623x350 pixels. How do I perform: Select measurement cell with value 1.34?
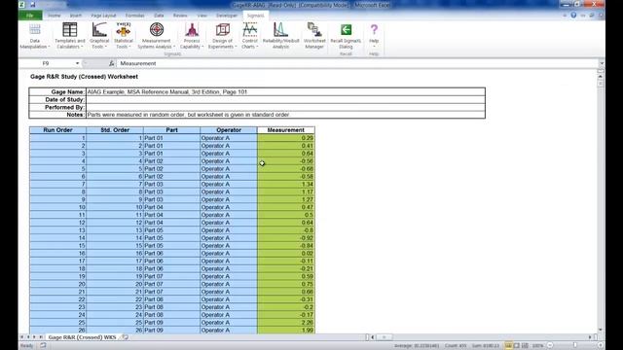(x=286, y=184)
